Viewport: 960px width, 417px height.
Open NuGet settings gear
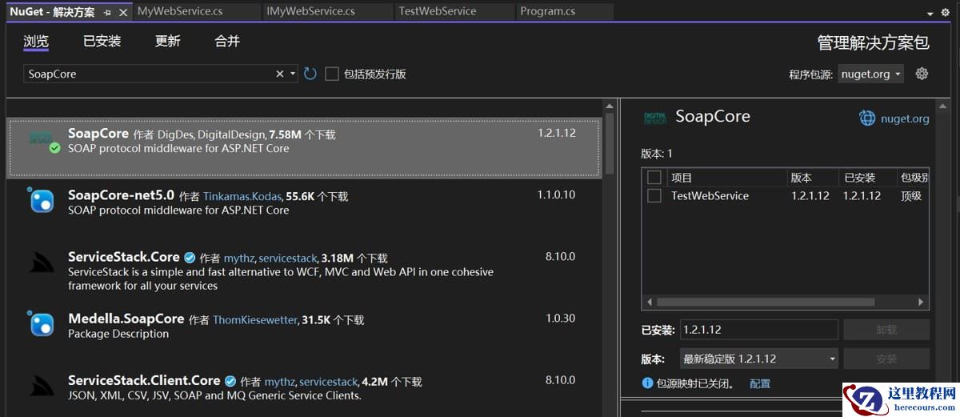pyautogui.click(x=922, y=74)
